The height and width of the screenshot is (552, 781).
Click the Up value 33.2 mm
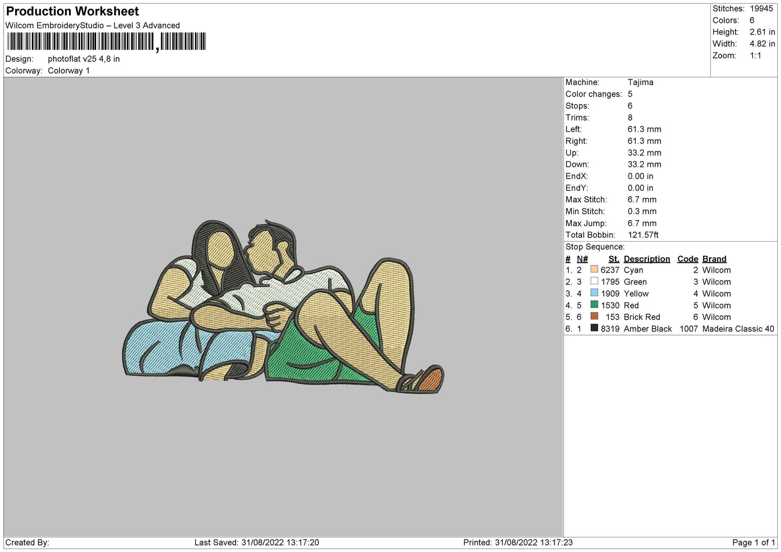click(x=644, y=153)
